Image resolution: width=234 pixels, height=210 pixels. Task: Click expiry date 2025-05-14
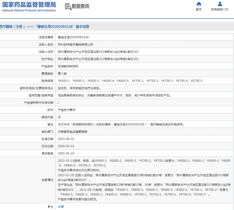coord(66,153)
